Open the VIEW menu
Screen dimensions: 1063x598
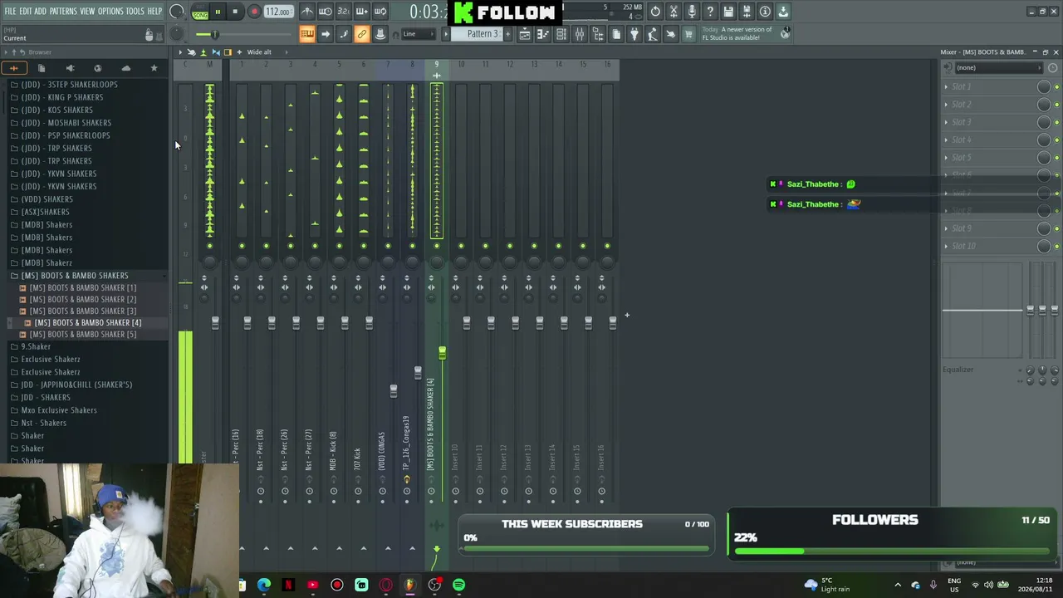pos(87,12)
